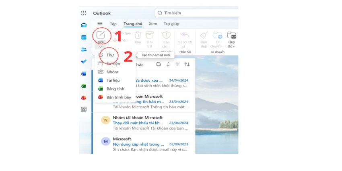The image size is (342, 171).
Task: Click the Lưu trữ archive icon
Action: click(150, 35)
